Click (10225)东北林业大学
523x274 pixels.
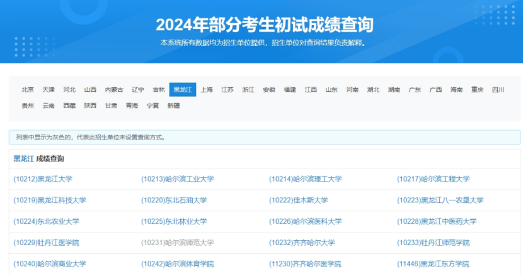[x=174, y=221]
